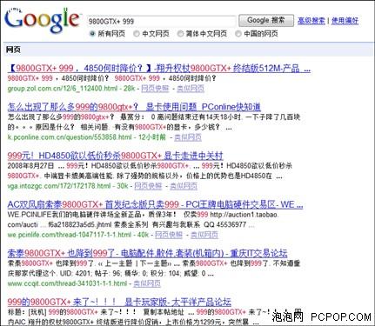Open 网页快照 for vga.intozgc.com result
Screen dimensions: 375x326
point(148,186)
